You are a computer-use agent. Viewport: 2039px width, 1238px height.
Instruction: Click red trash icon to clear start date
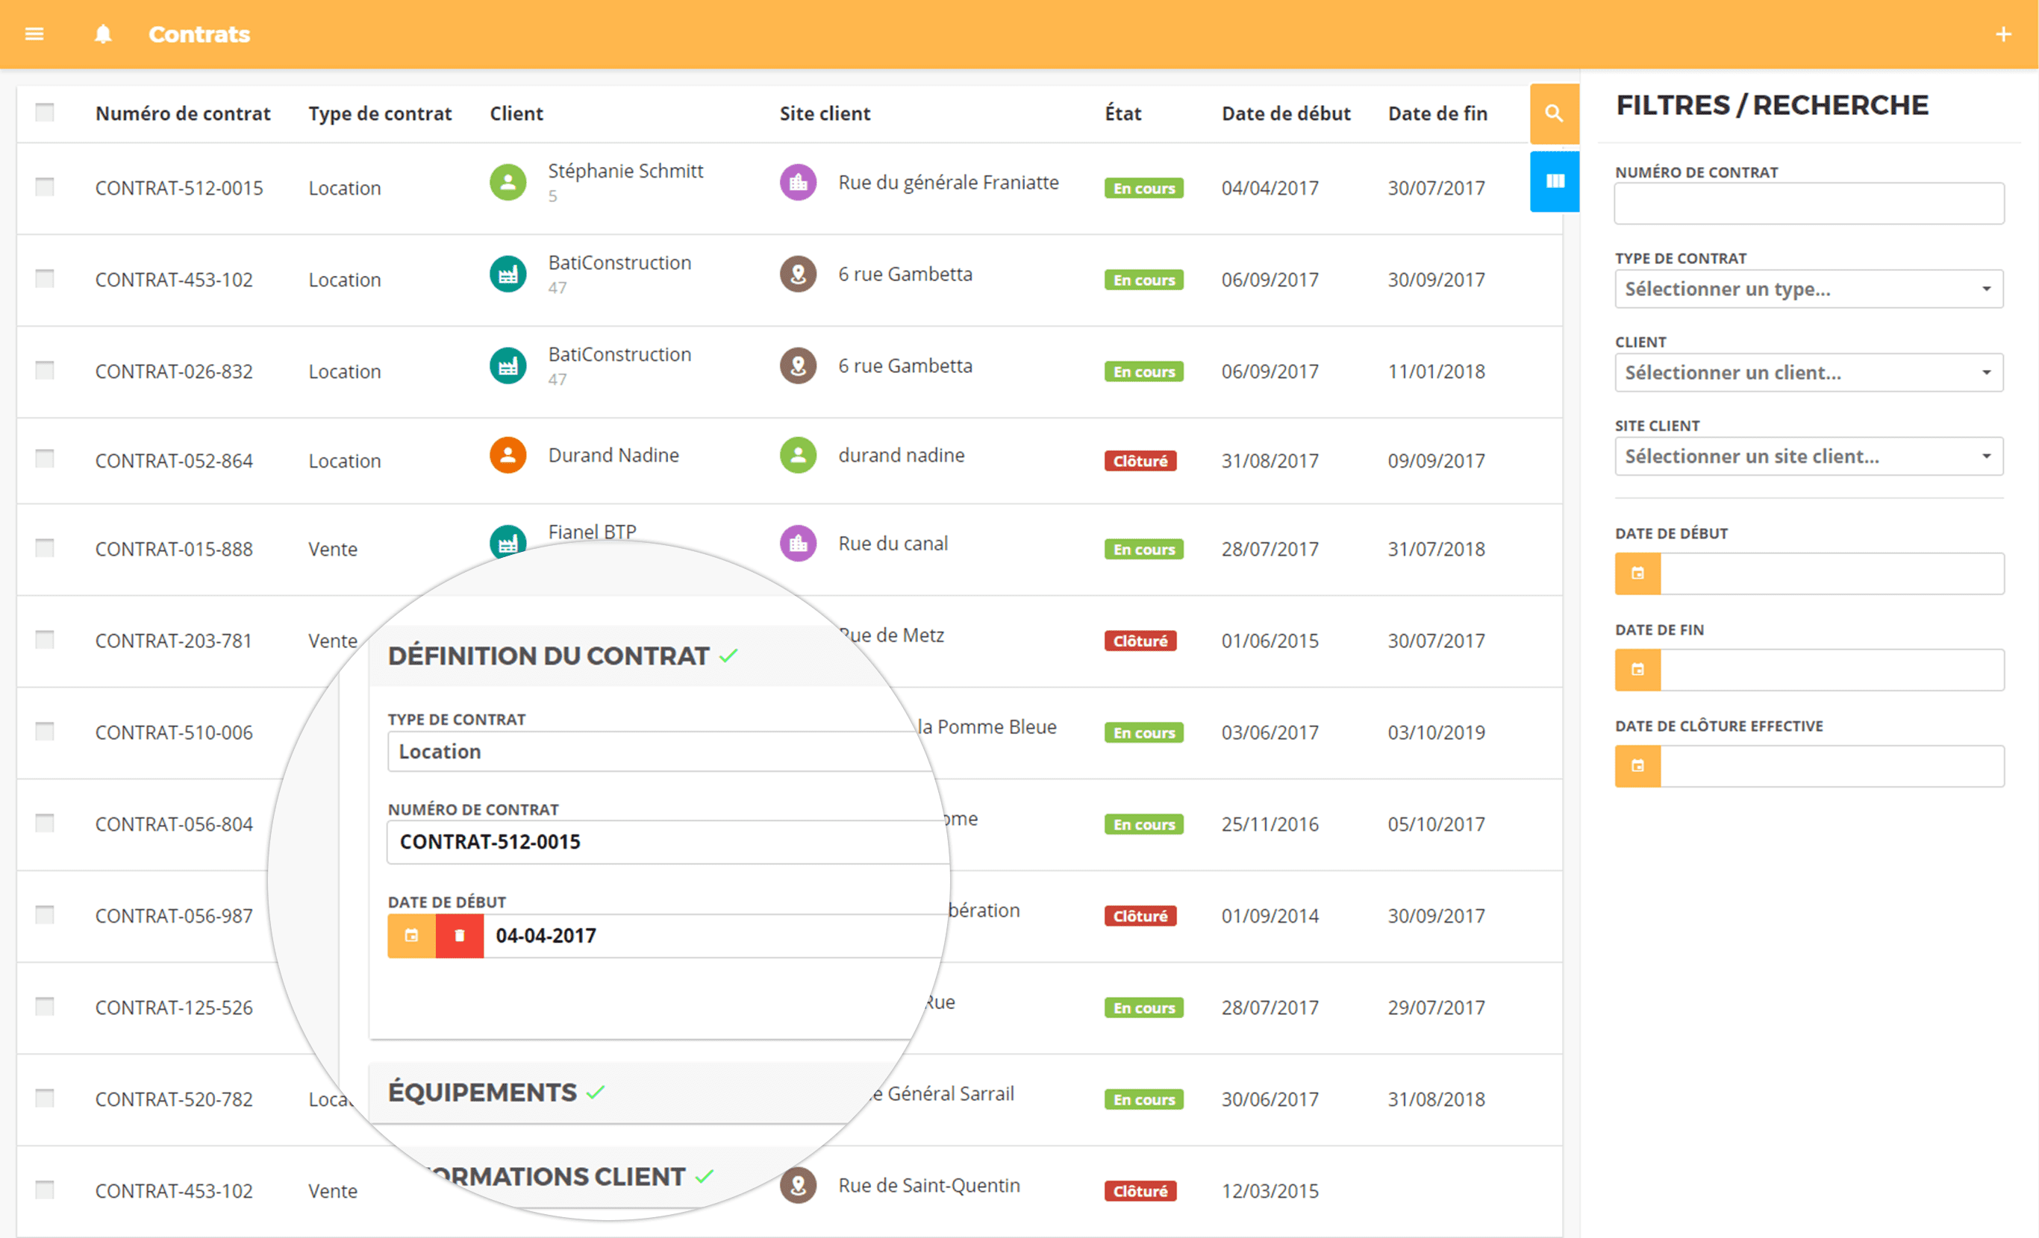point(459,935)
